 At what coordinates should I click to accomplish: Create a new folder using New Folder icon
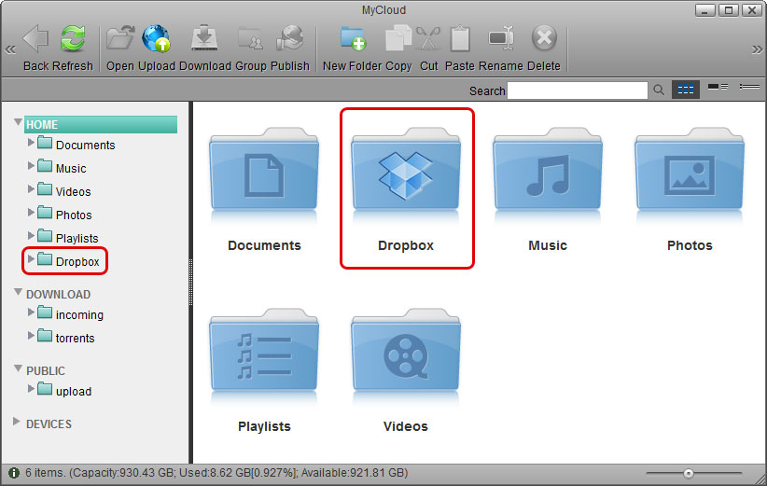[x=354, y=39]
